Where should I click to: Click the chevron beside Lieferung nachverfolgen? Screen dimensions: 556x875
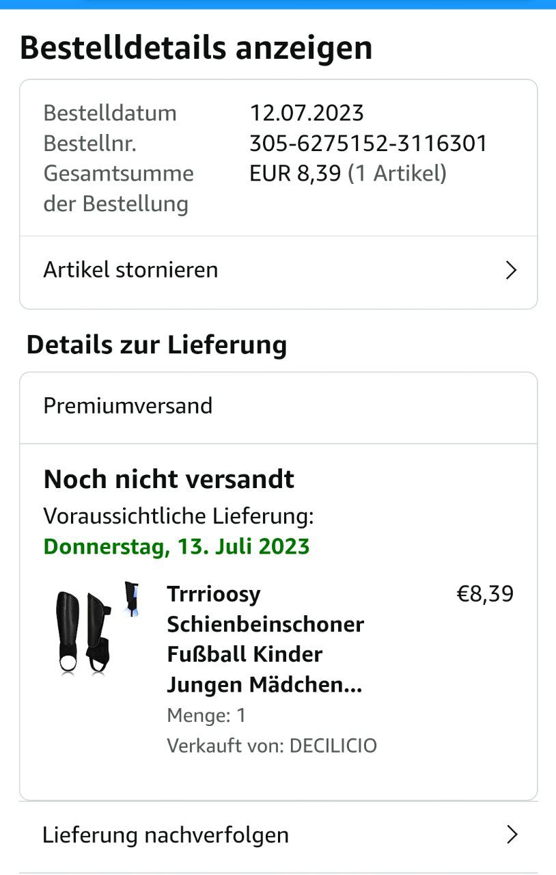point(511,835)
